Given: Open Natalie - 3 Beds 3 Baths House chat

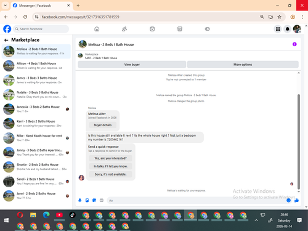Looking at the screenshot, I should point(36,95).
